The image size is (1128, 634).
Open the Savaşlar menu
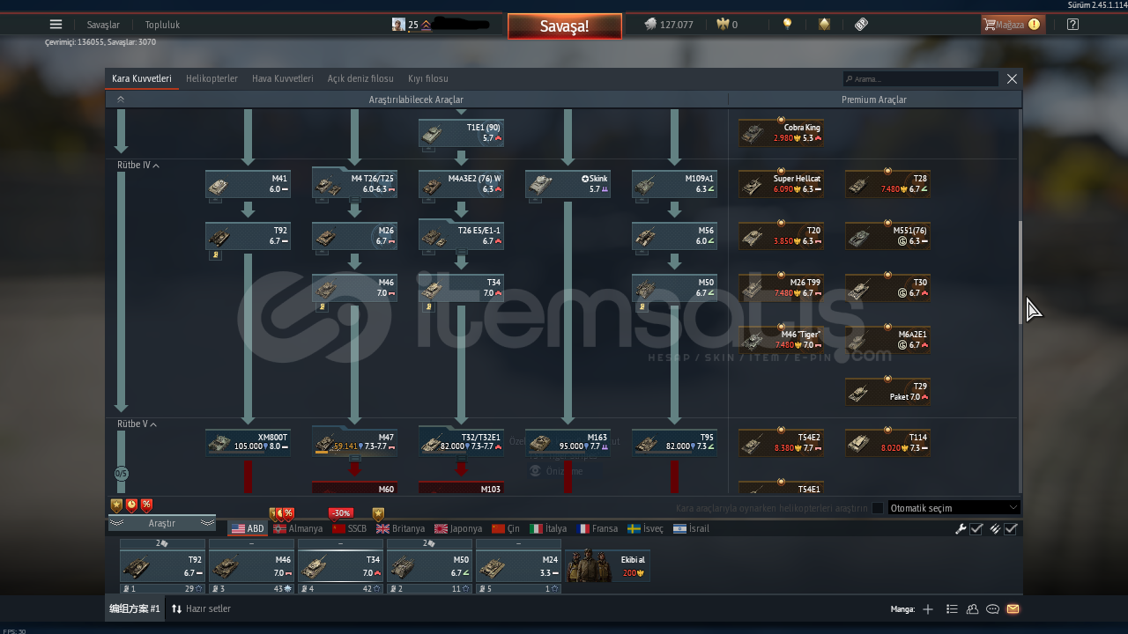(103, 25)
